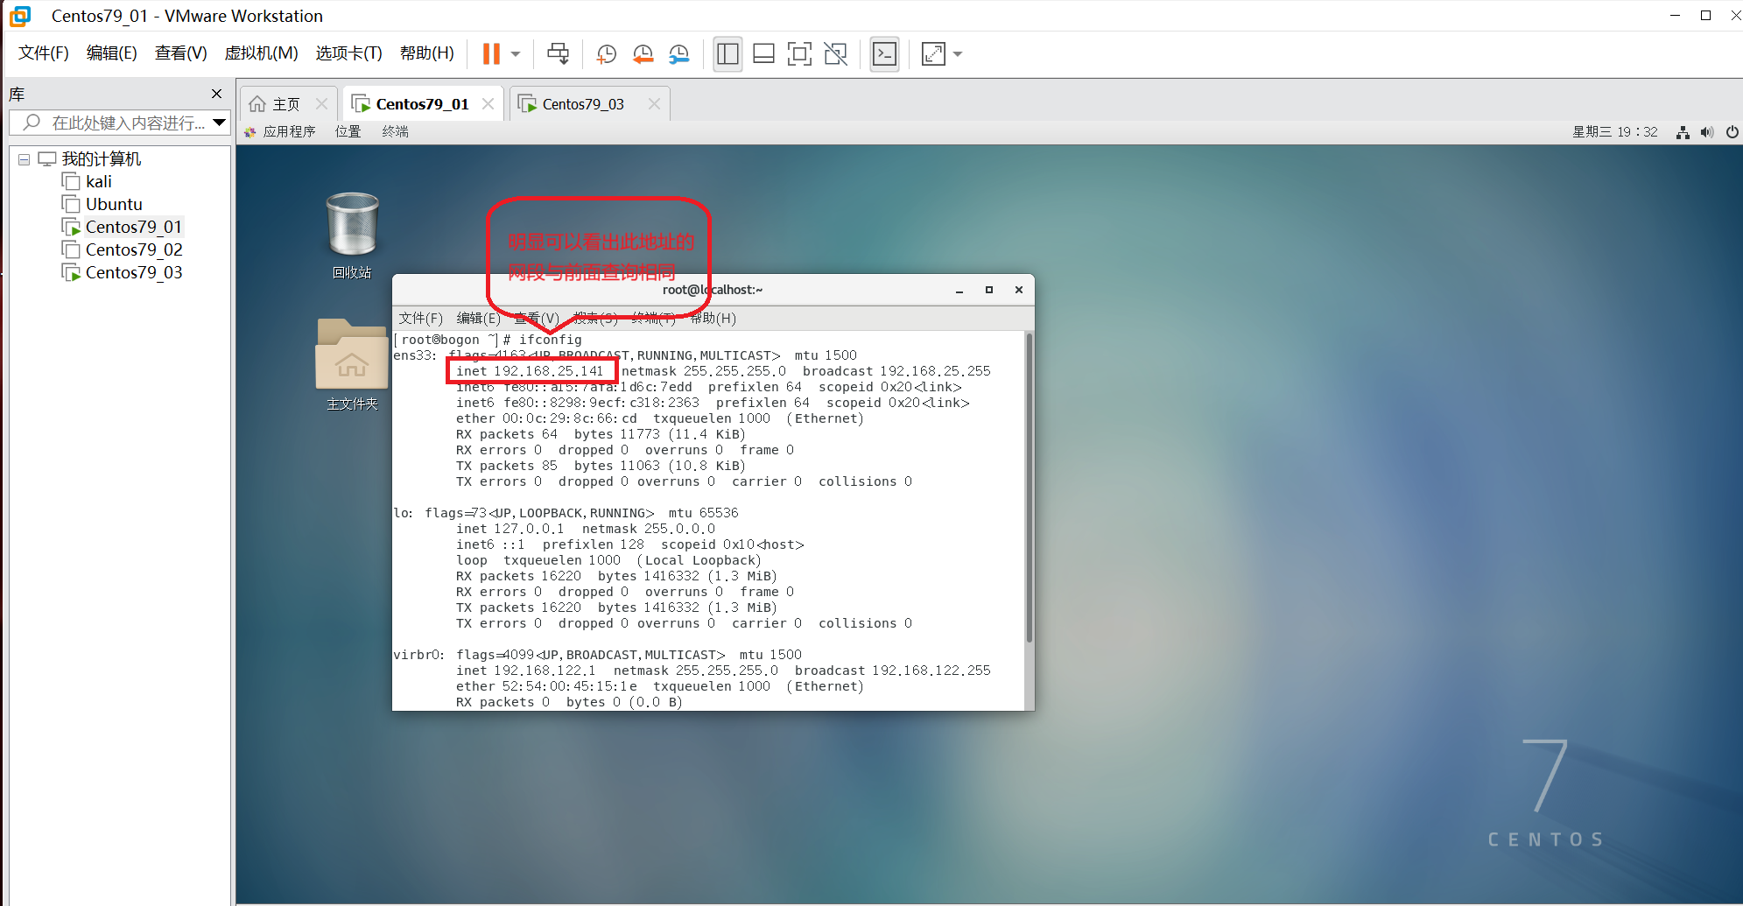Open the 位置 menu in CentOS panel
The height and width of the screenshot is (906, 1743).
(x=348, y=131)
